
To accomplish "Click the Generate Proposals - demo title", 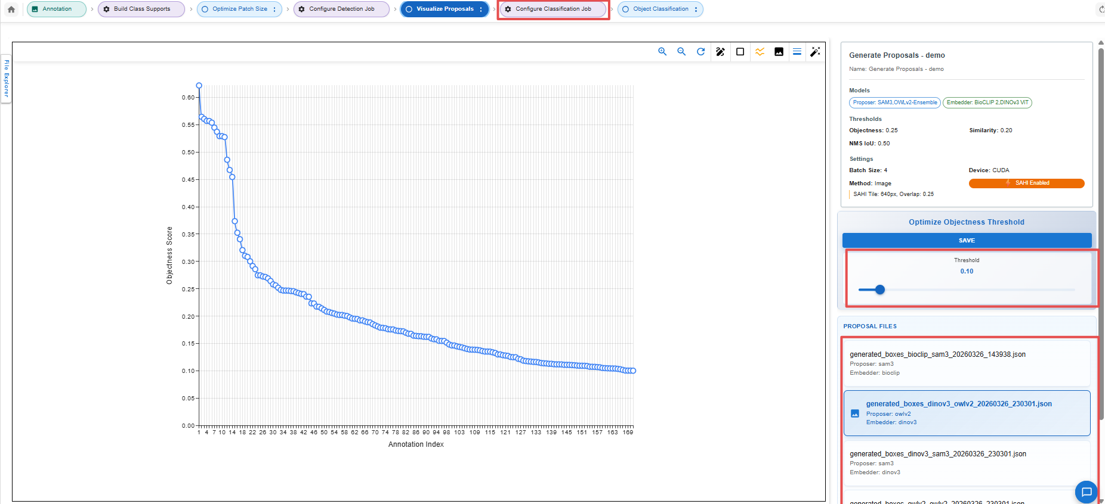I will (897, 55).
